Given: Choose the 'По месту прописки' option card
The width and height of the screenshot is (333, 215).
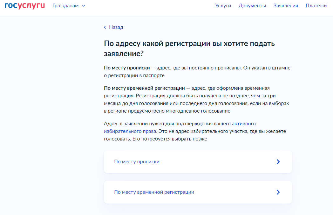Looking at the screenshot, I should 198,162.
